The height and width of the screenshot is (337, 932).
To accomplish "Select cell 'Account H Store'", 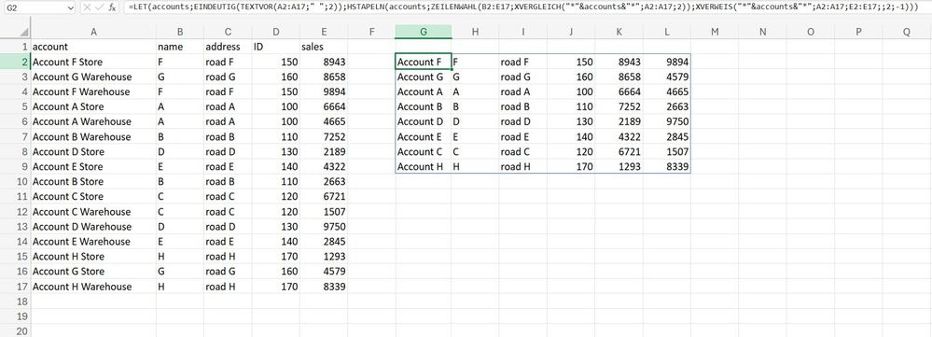I will (93, 256).
